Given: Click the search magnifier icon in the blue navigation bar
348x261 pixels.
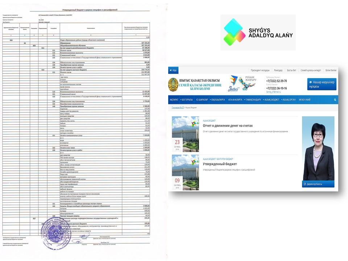Looking at the screenshot, I should tap(335, 100).
